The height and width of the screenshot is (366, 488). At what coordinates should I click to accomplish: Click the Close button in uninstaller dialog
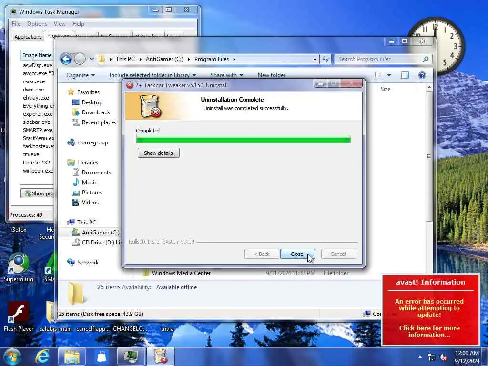297,254
